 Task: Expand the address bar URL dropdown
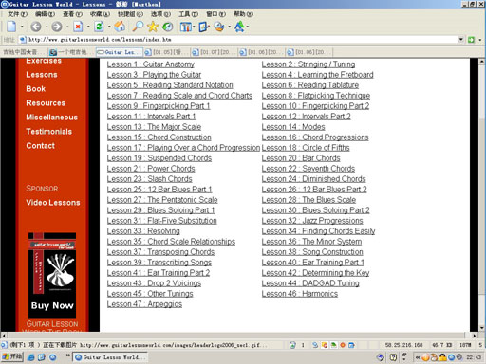[x=461, y=40]
